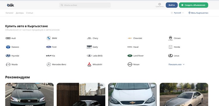The image size is (219, 106).
Task: Open the Hyundai text link
Action: click(15, 56)
